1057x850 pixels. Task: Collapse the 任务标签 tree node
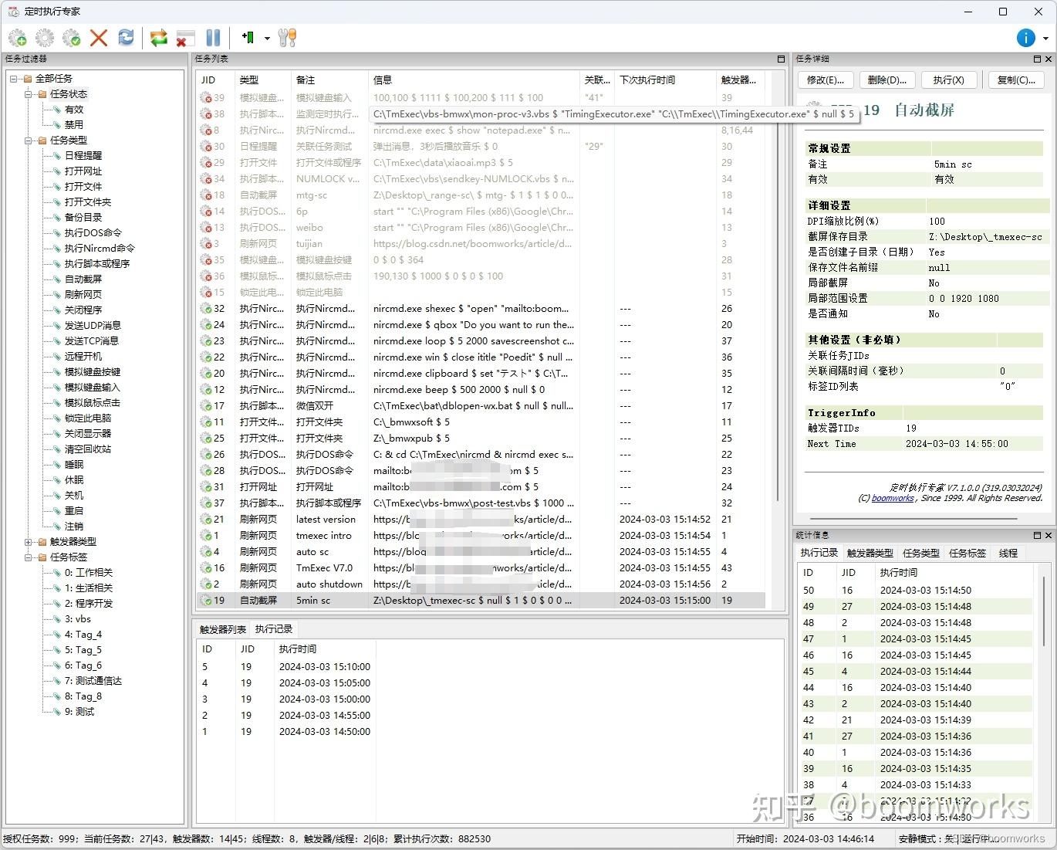click(x=29, y=557)
